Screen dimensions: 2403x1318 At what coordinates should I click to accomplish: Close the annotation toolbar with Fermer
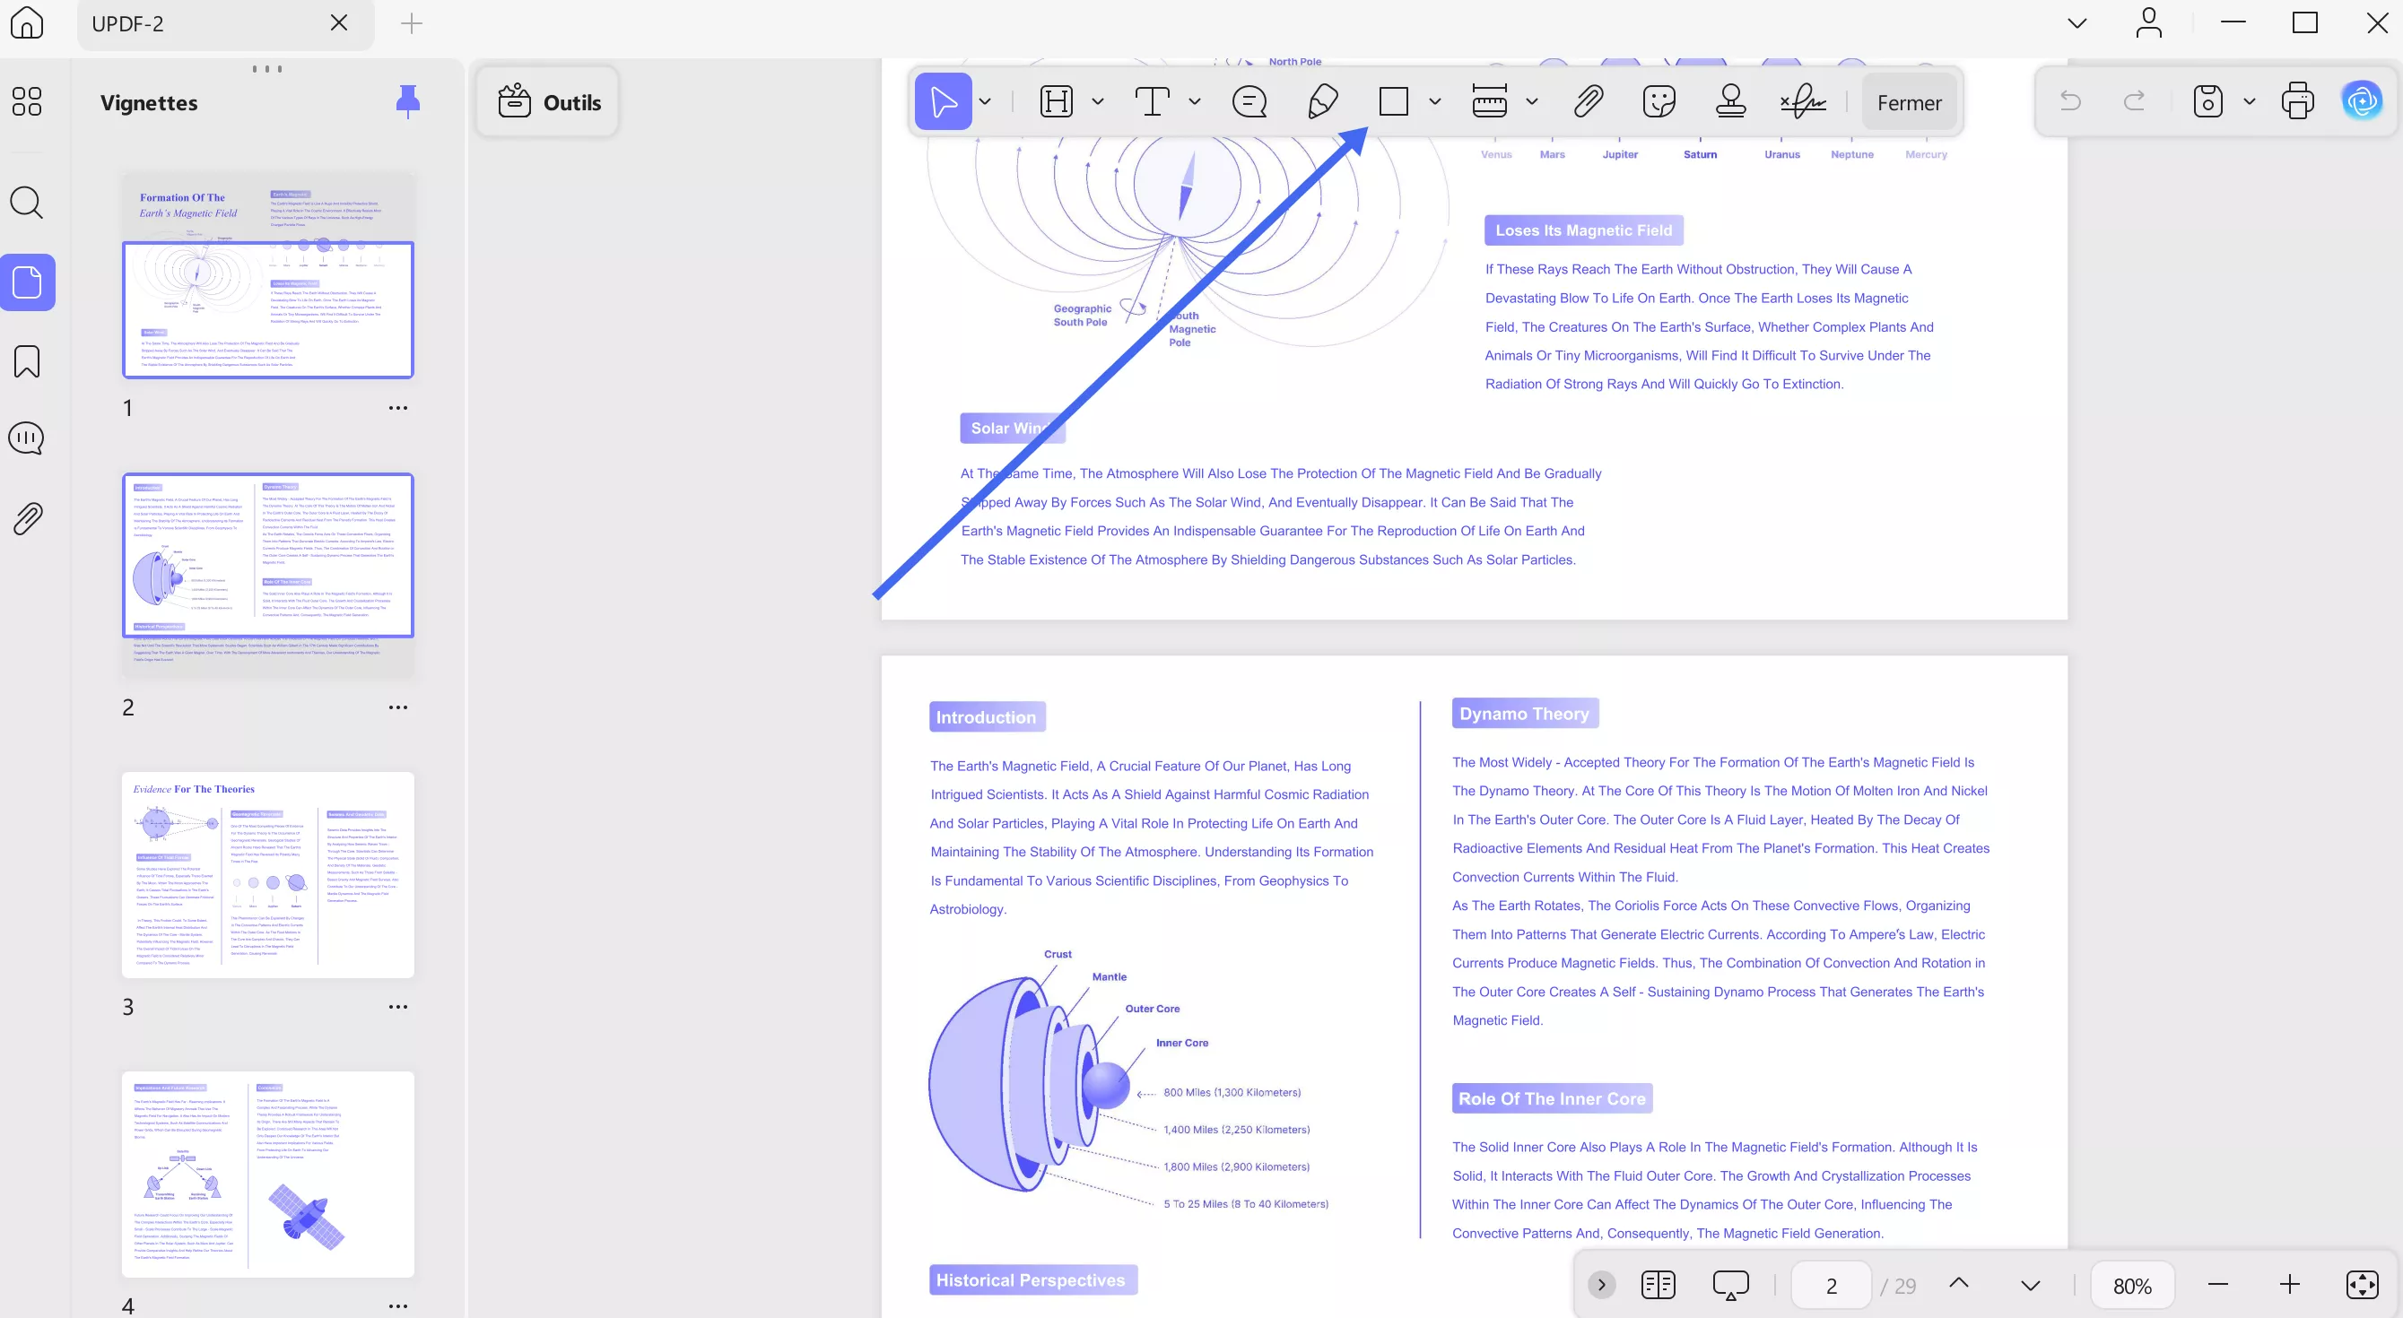tap(1910, 102)
